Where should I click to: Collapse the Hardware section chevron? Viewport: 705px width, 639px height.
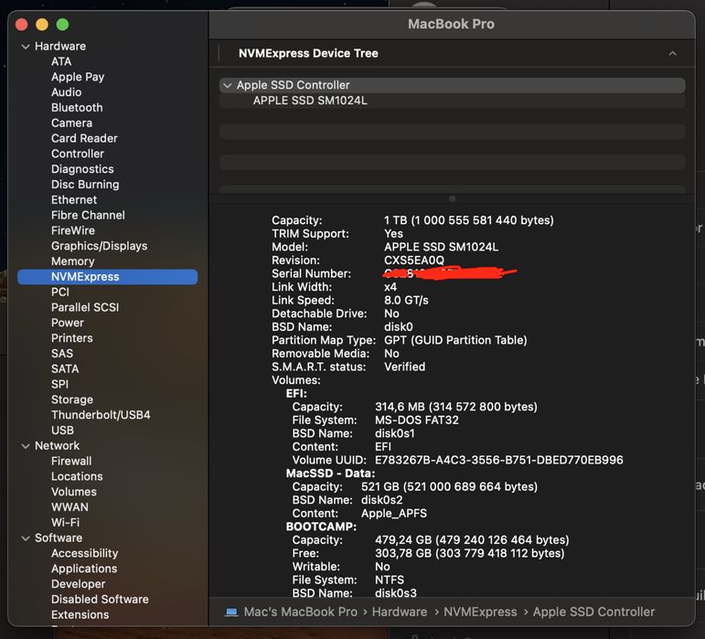point(26,47)
